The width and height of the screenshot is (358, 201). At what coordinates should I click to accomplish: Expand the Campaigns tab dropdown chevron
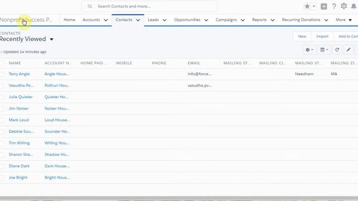coord(243,20)
